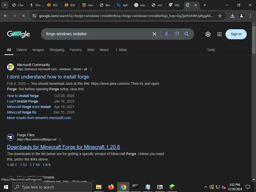Open Google quick settings gear
Viewport: 256px width, 192px height.
point(208,34)
